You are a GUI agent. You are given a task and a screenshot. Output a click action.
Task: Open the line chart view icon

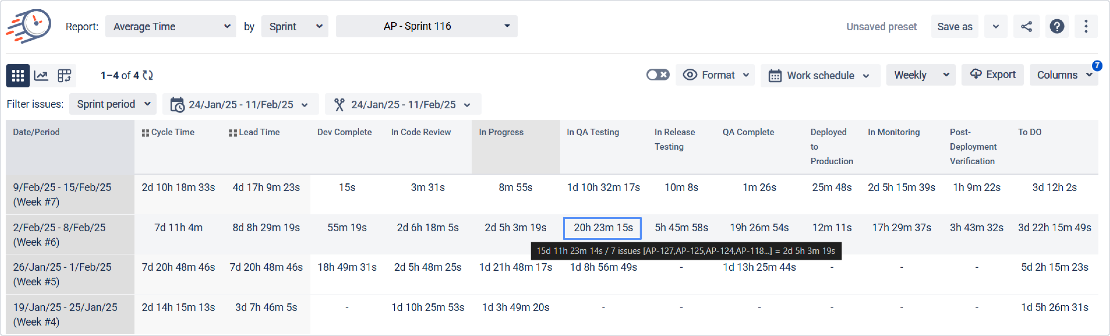point(41,75)
